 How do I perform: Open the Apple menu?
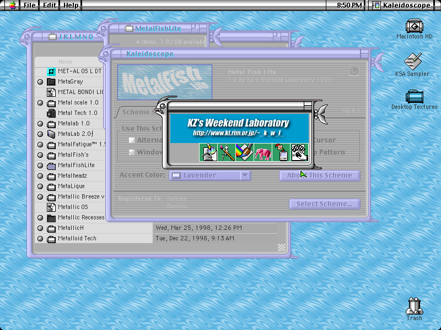click(x=12, y=5)
